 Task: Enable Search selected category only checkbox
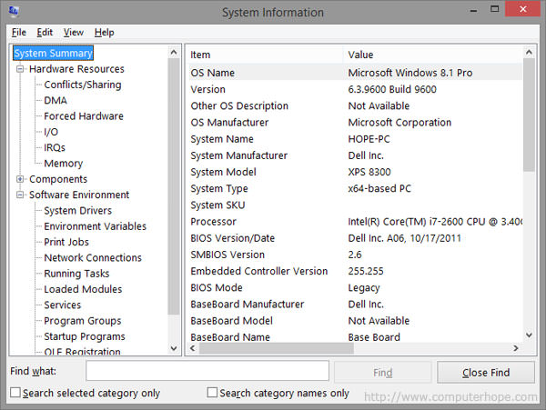[15, 393]
